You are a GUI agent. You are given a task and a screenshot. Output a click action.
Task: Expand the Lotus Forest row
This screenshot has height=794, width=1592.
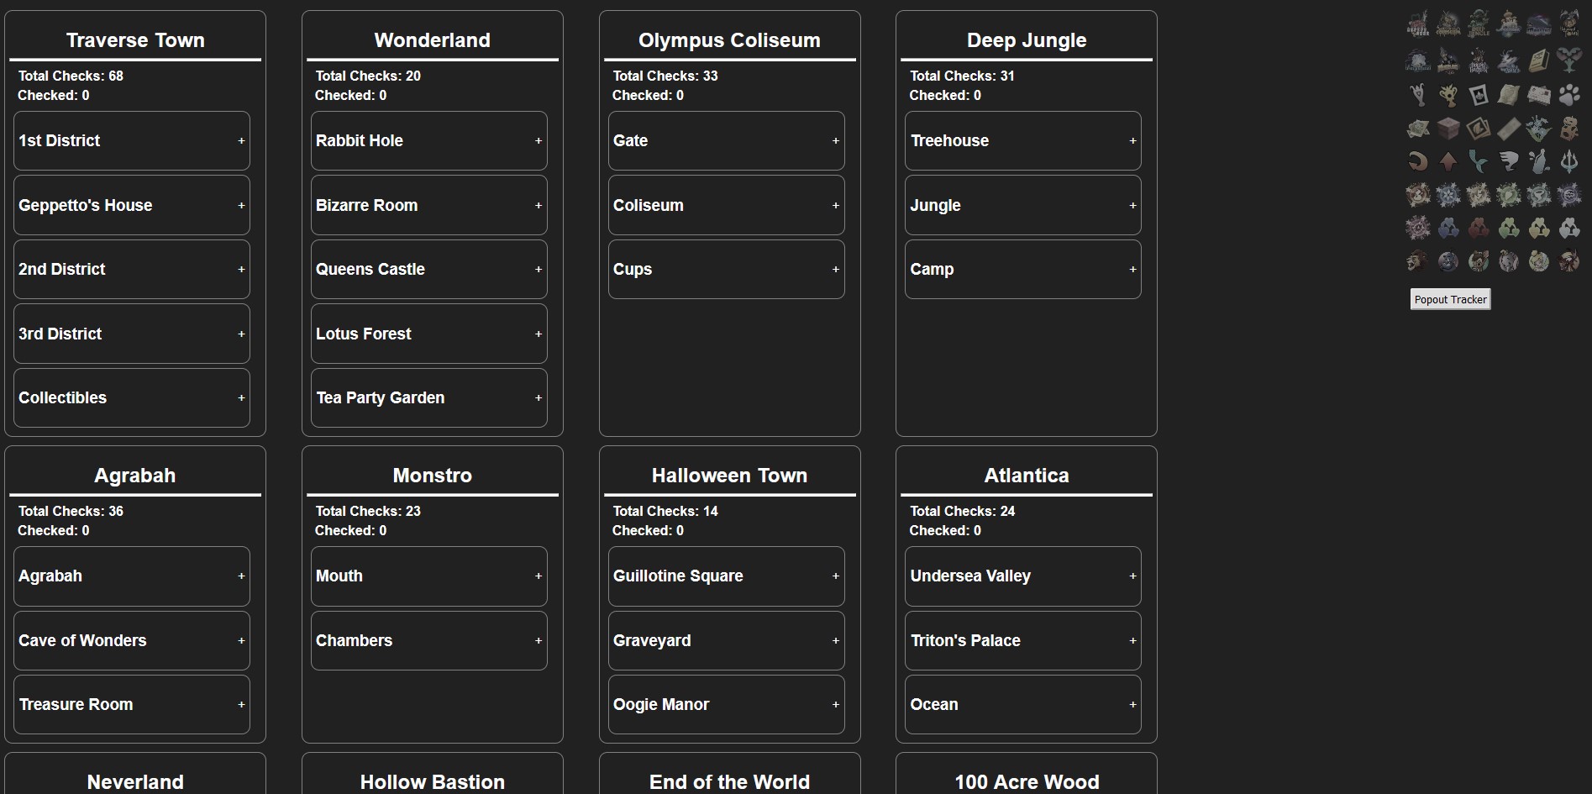point(429,334)
